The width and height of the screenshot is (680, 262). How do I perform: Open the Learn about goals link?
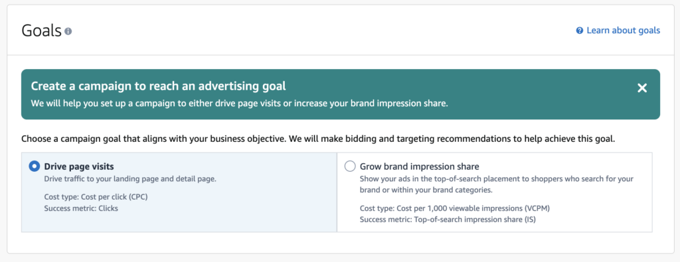click(623, 31)
